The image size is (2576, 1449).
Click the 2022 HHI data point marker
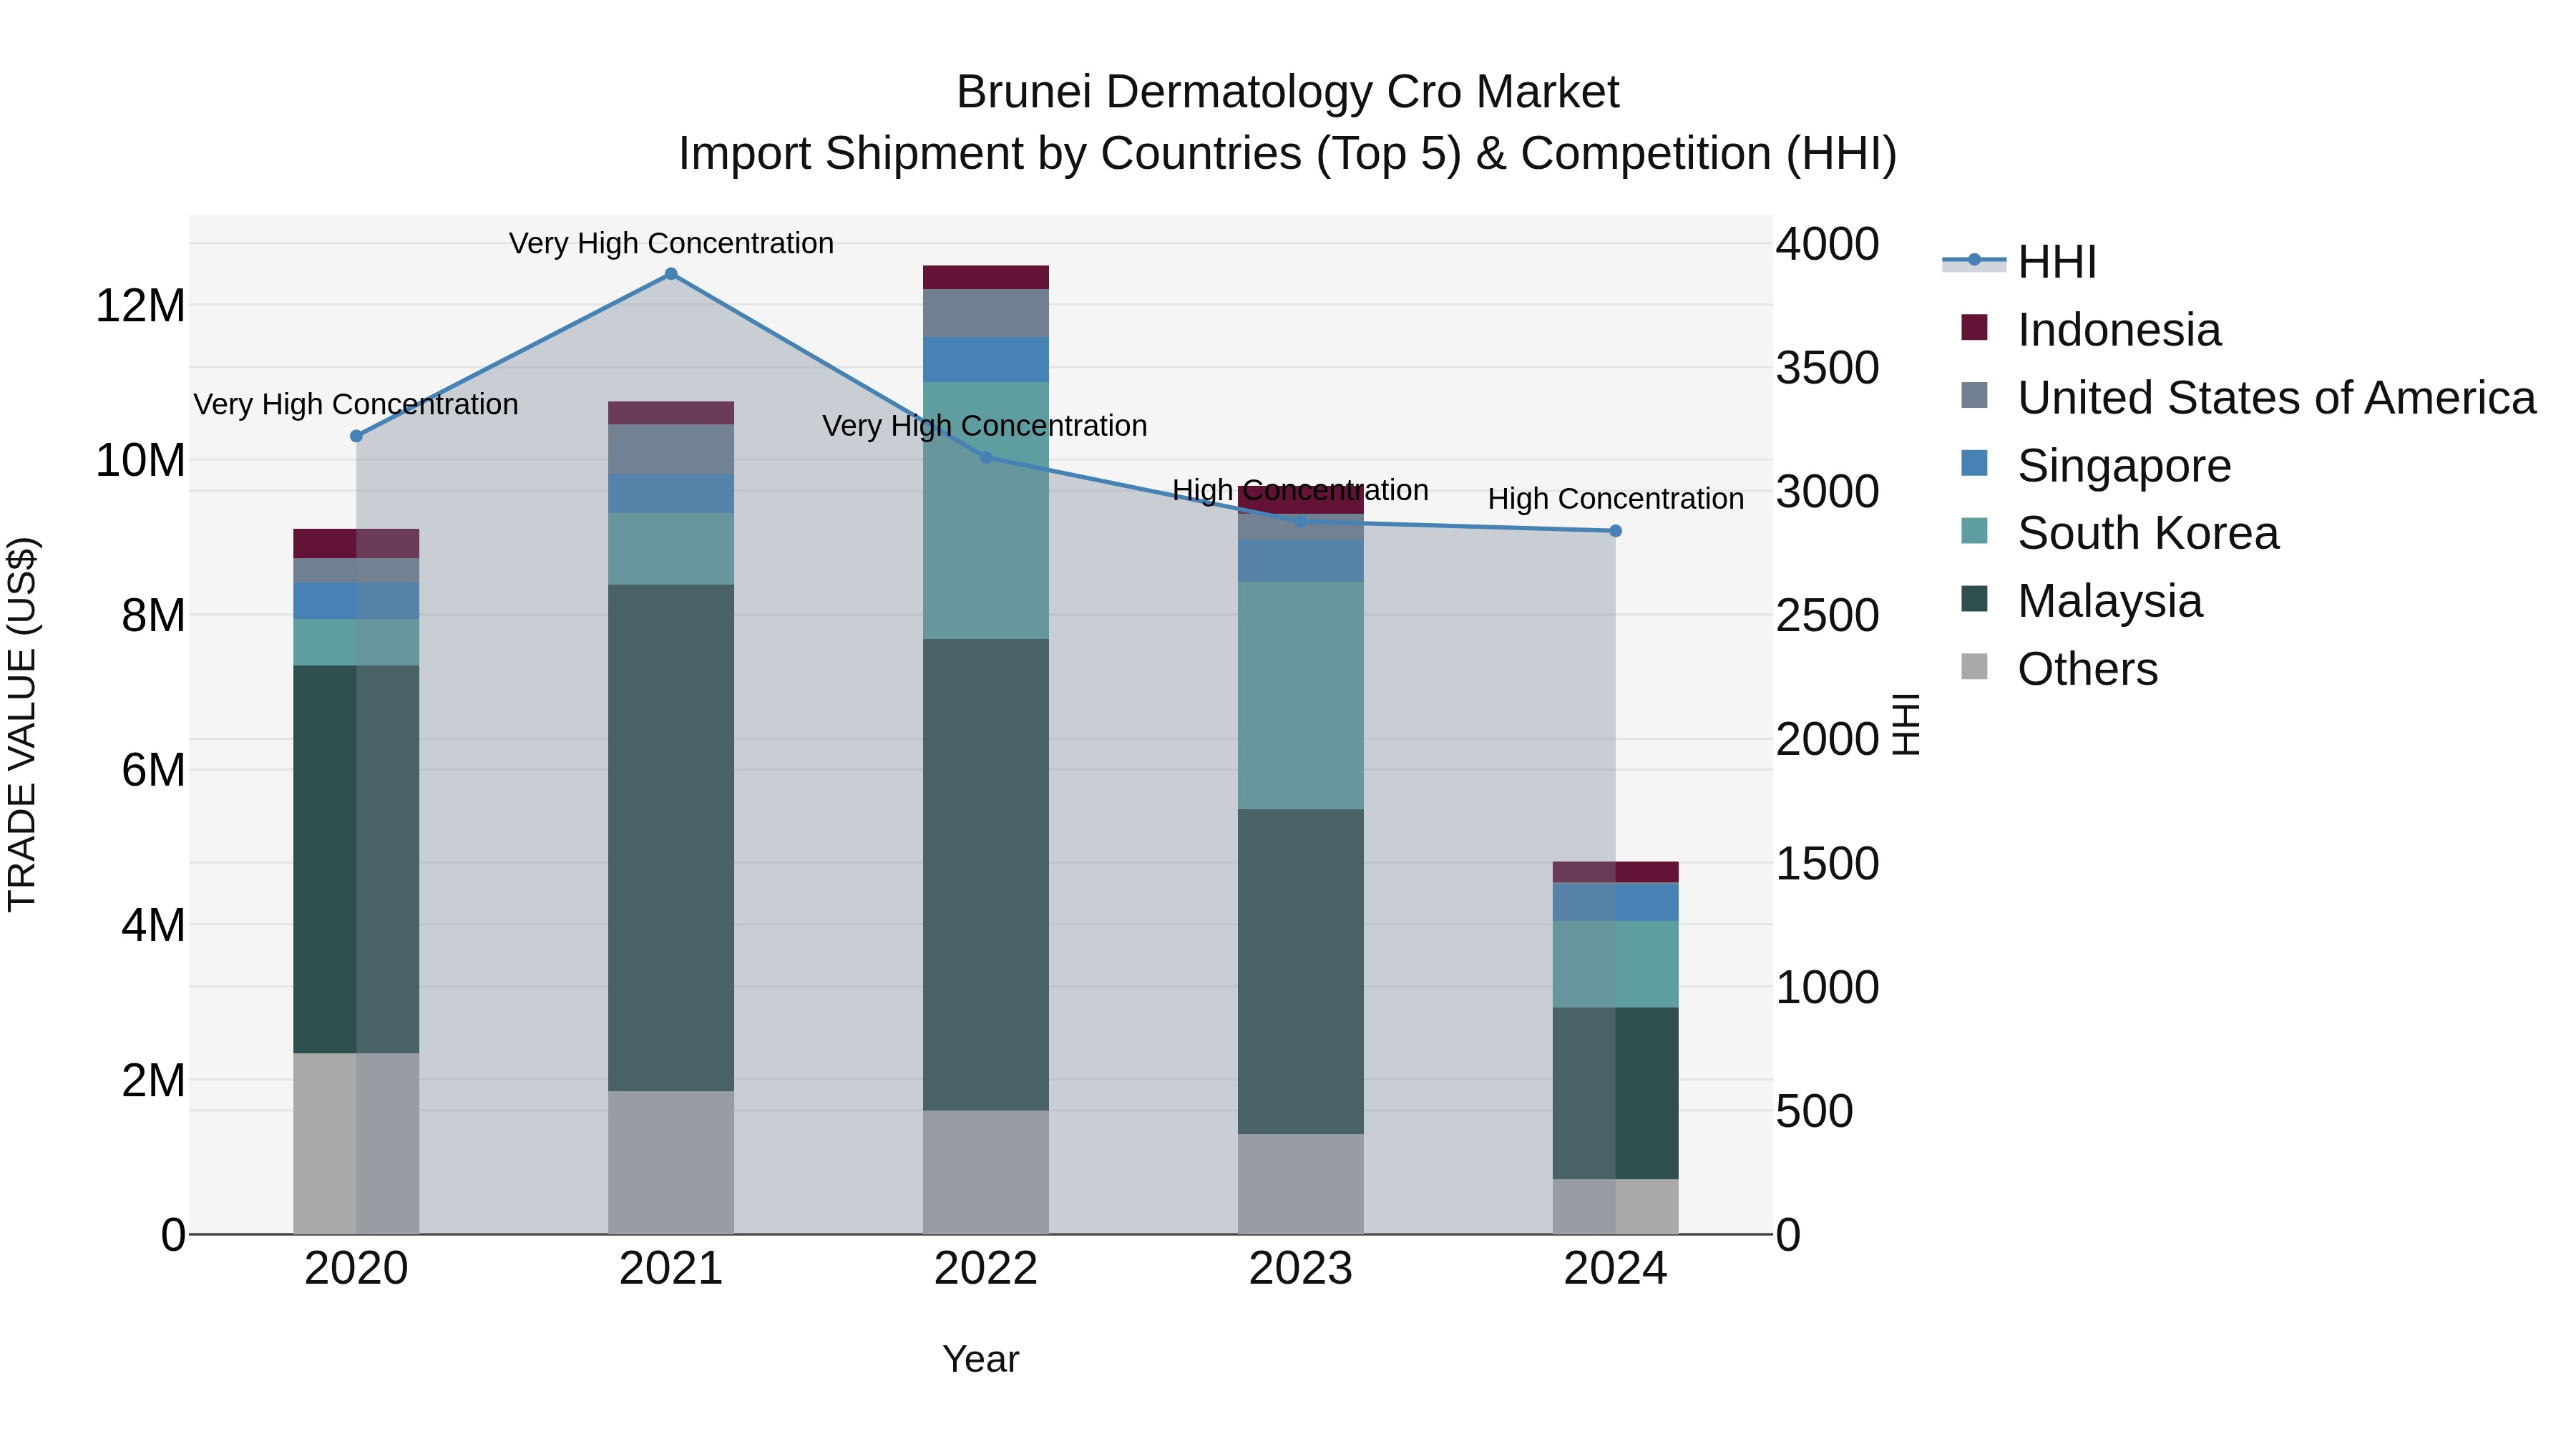click(x=985, y=458)
